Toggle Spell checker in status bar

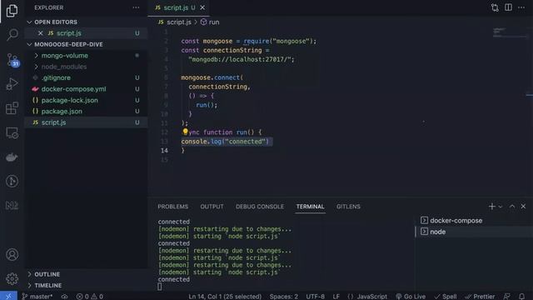pyautogui.click(x=446, y=297)
